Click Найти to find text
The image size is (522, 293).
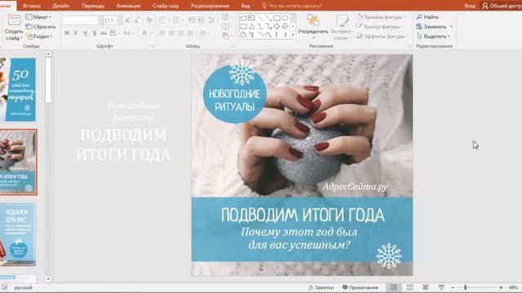[x=427, y=16]
